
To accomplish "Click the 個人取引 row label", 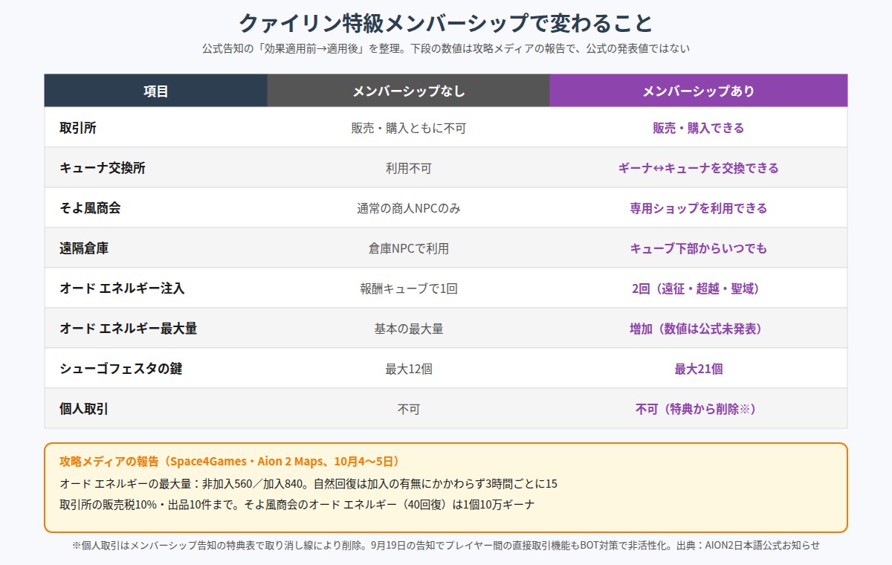I will pyautogui.click(x=84, y=409).
